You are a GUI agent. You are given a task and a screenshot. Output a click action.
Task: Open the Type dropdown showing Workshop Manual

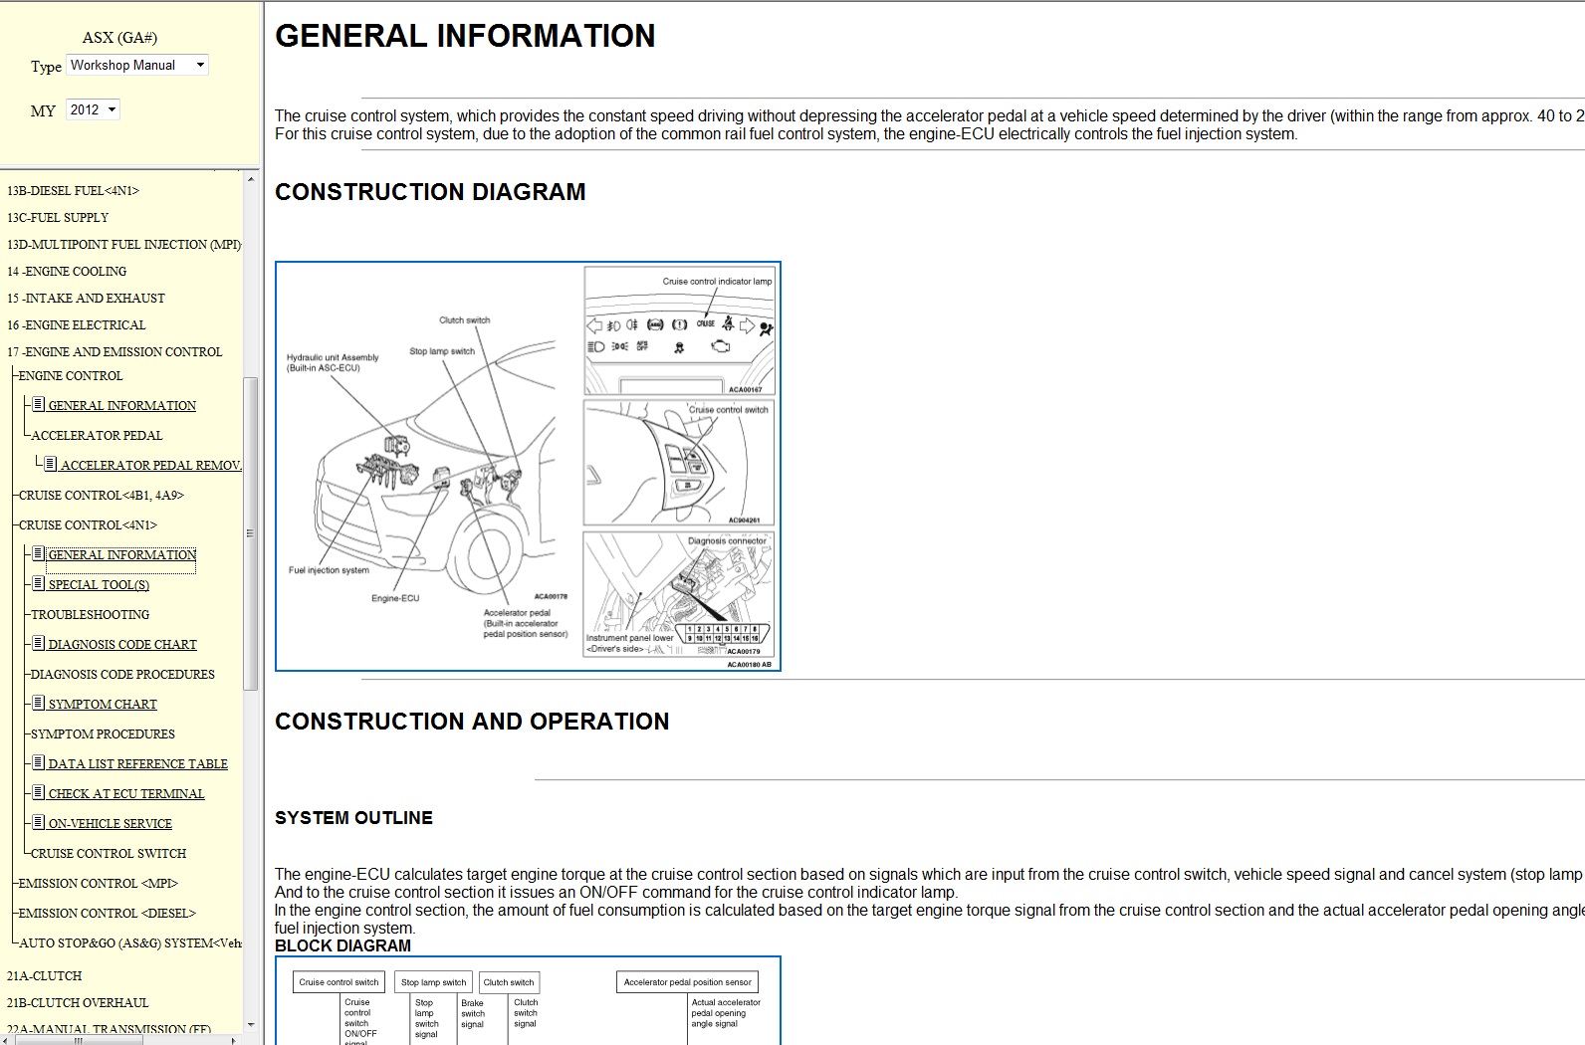pyautogui.click(x=137, y=66)
